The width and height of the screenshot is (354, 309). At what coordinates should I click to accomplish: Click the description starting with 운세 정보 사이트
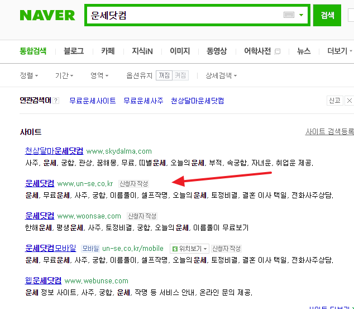pyautogui.click(x=139, y=293)
